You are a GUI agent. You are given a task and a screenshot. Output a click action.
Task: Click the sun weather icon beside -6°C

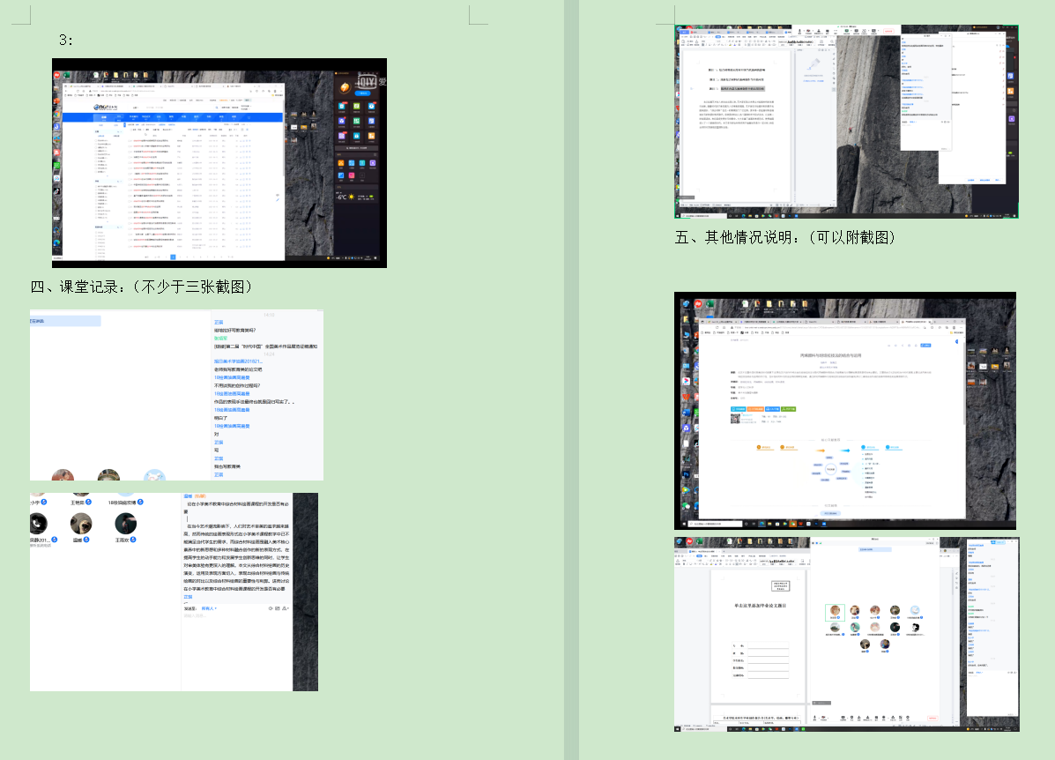click(351, 197)
